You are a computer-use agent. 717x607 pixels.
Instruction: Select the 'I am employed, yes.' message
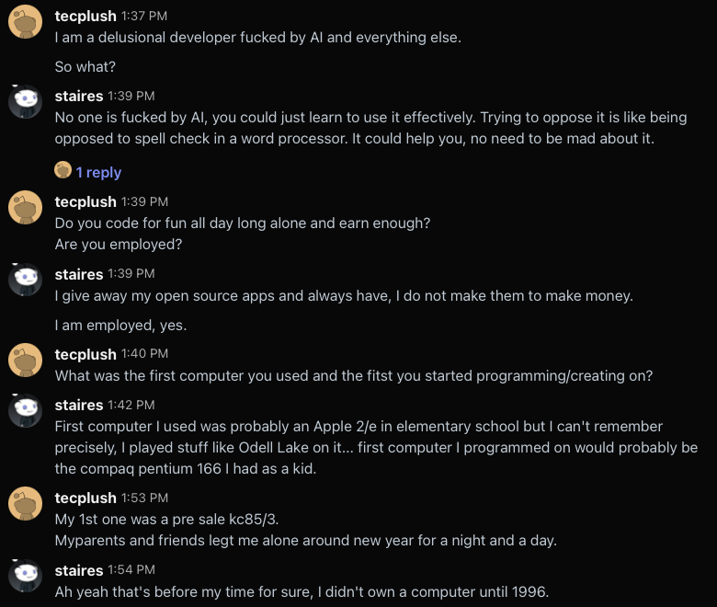pyautogui.click(x=120, y=326)
